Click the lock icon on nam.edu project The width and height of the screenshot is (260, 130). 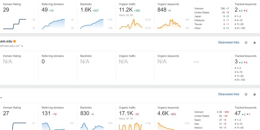[254, 42]
